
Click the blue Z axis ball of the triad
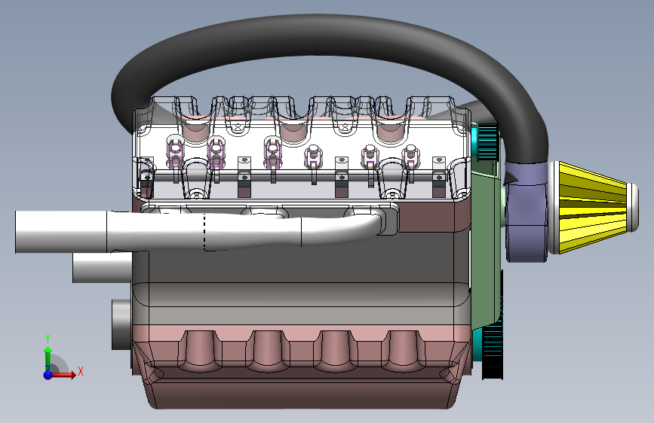point(48,375)
